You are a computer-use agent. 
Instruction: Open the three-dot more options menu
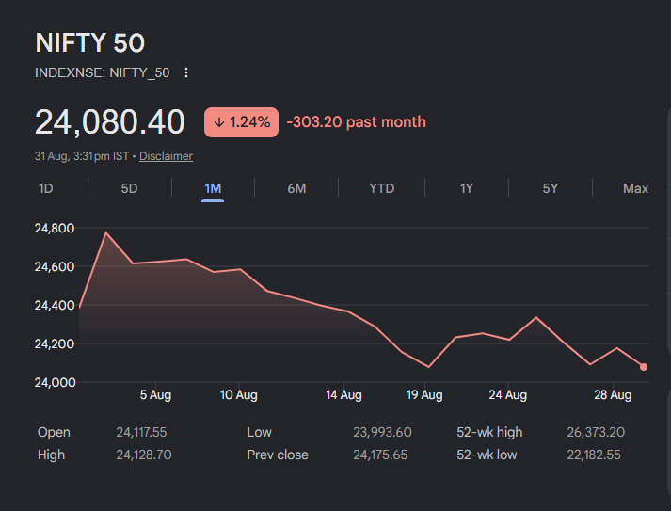(185, 72)
